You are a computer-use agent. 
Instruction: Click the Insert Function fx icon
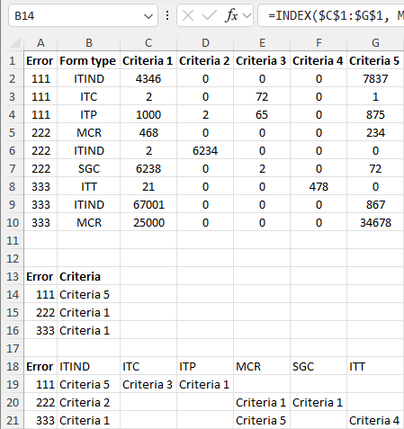click(232, 15)
